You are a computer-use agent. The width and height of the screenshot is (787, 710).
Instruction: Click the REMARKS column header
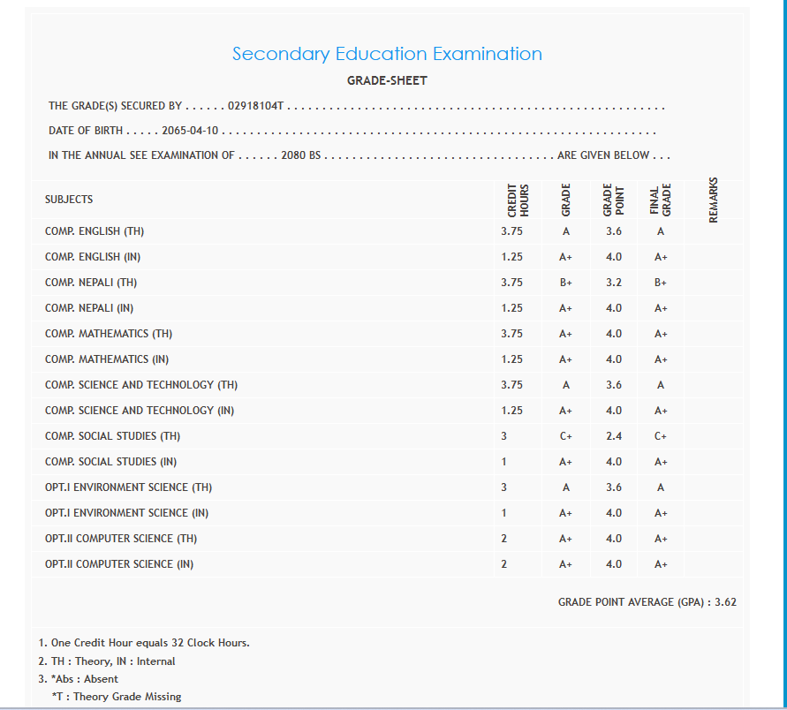tap(714, 200)
